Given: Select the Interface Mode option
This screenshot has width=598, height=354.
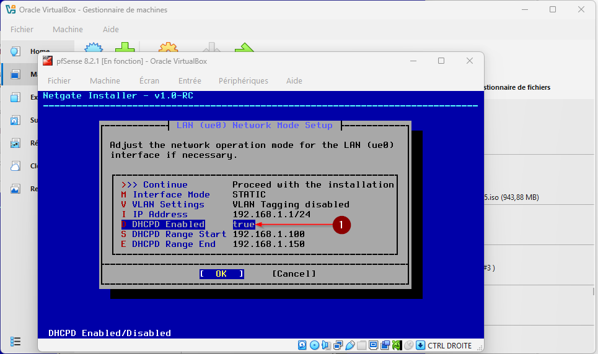Looking at the screenshot, I should 170,194.
